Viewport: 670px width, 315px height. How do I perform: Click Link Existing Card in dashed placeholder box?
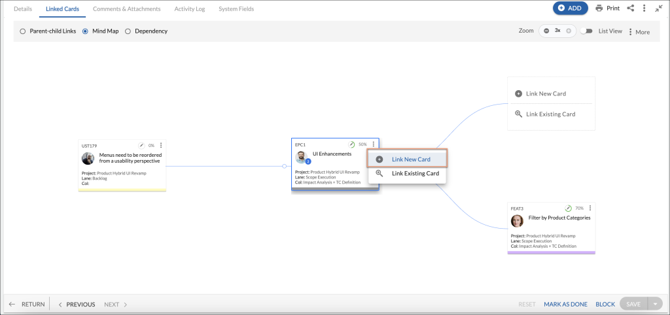click(x=551, y=114)
